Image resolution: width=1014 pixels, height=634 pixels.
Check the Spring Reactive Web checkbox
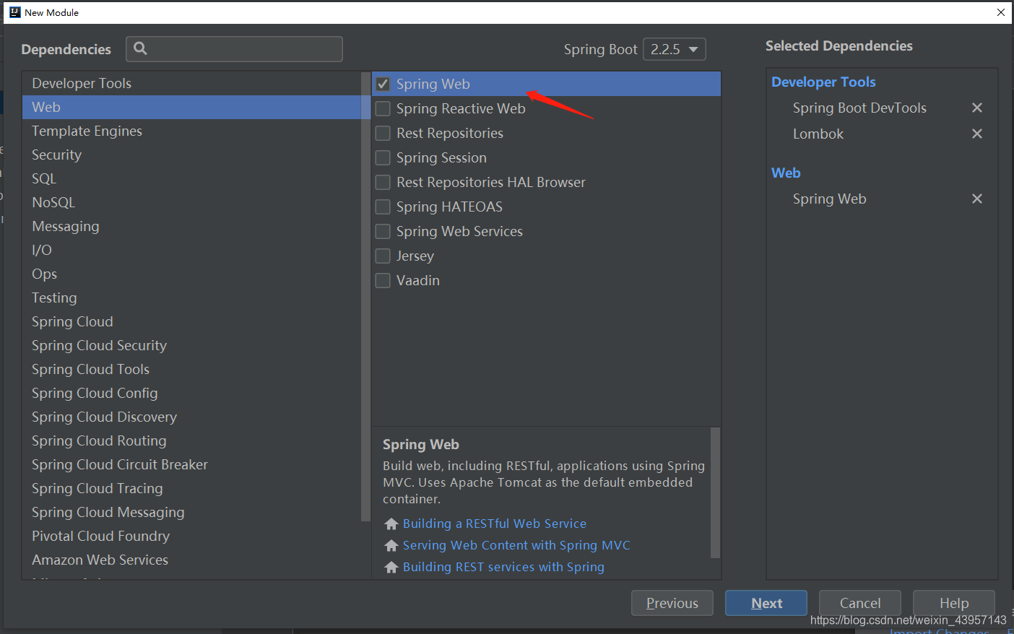[x=383, y=108]
